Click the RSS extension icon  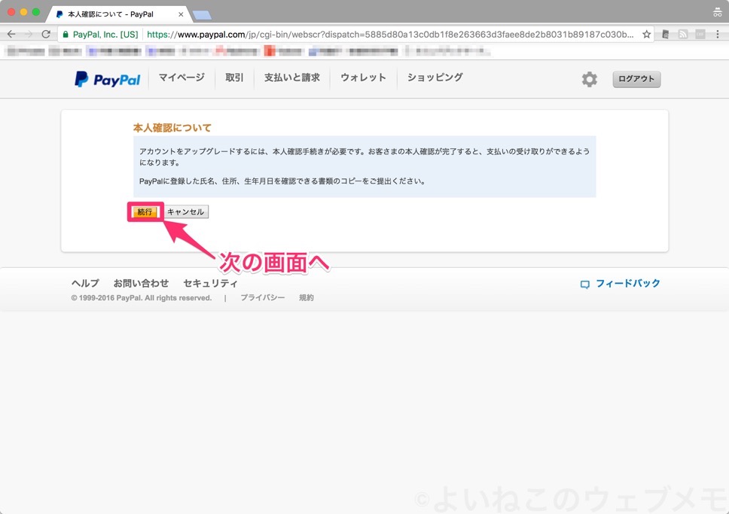point(684,33)
